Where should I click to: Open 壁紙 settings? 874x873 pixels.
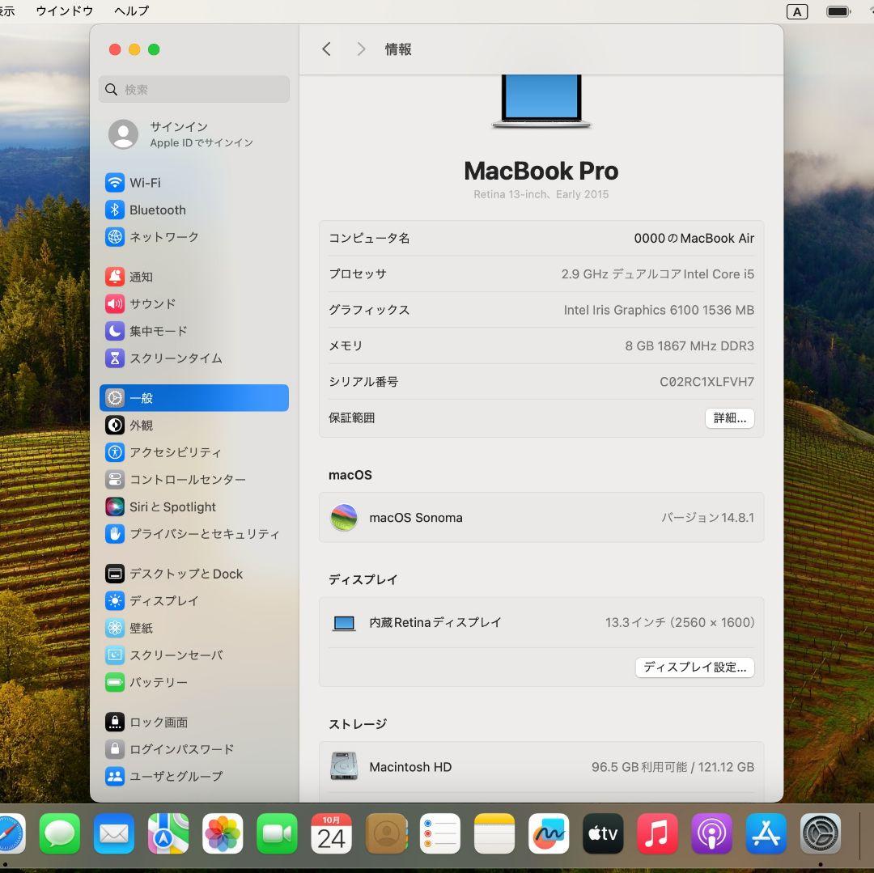194,628
